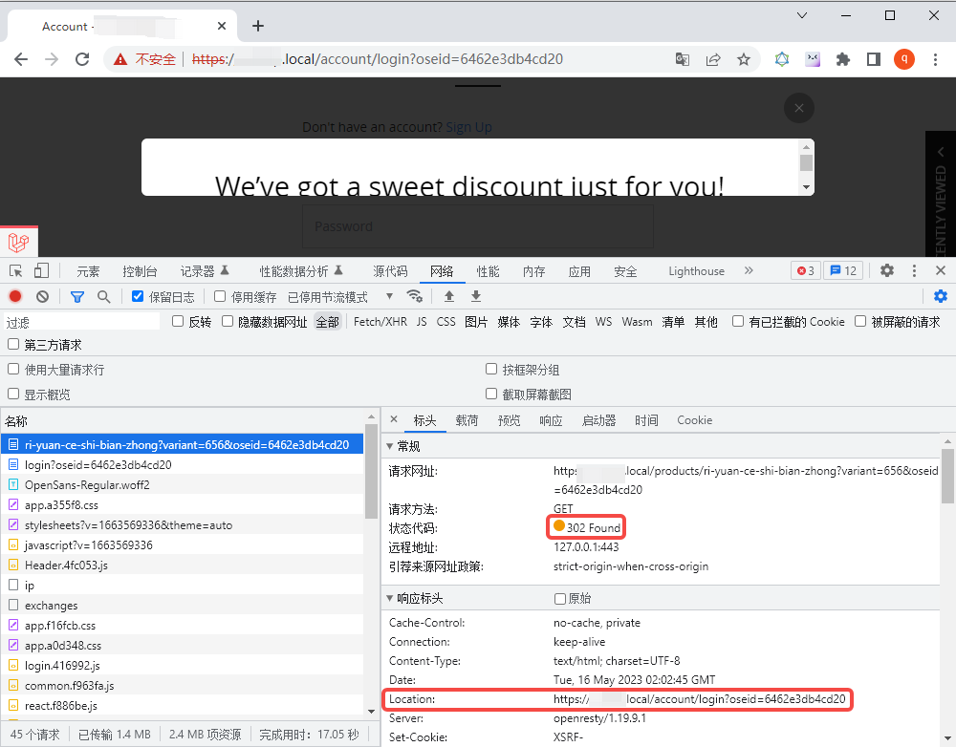Toggle device toolbar emulation icon
956x747 pixels.
[x=41, y=270]
